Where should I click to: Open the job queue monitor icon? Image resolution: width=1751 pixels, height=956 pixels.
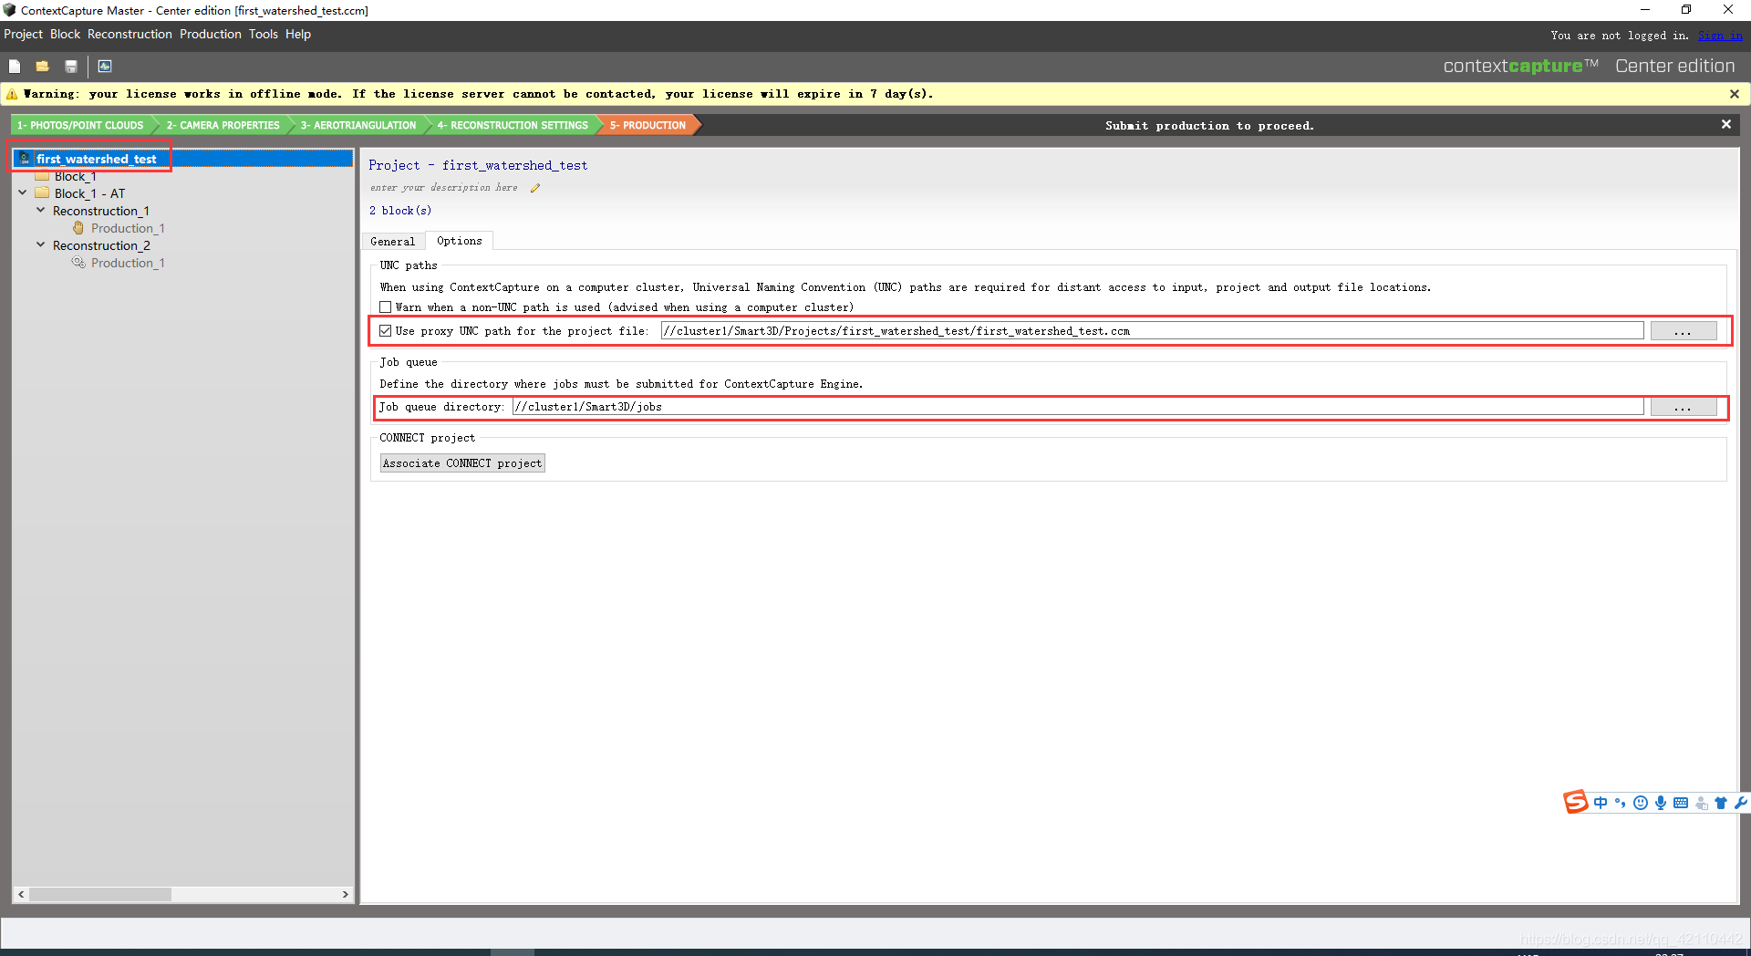pos(105,66)
